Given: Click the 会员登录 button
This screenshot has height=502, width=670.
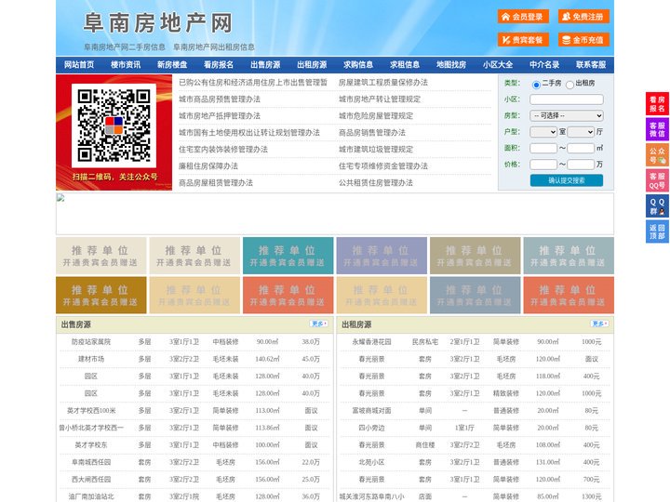Looking at the screenshot, I should click(523, 17).
